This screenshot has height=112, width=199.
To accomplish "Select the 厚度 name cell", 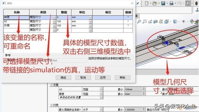I will [16, 18].
